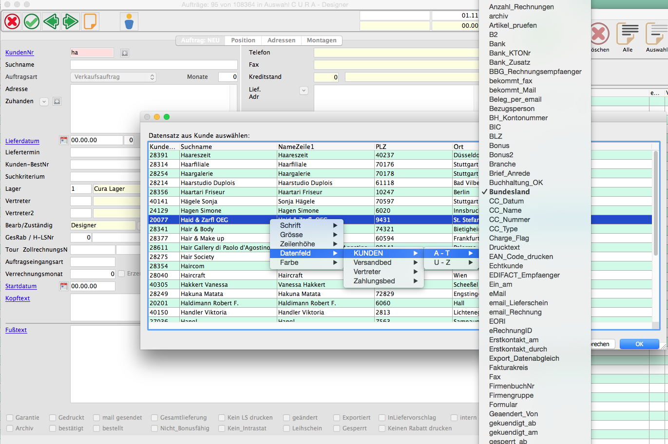Open the Kopftext link
The width and height of the screenshot is (668, 444).
point(18,298)
